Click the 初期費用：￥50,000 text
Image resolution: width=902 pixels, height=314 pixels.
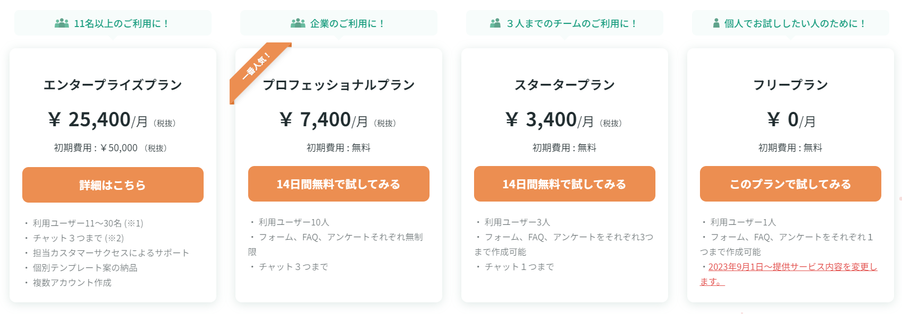97,148
